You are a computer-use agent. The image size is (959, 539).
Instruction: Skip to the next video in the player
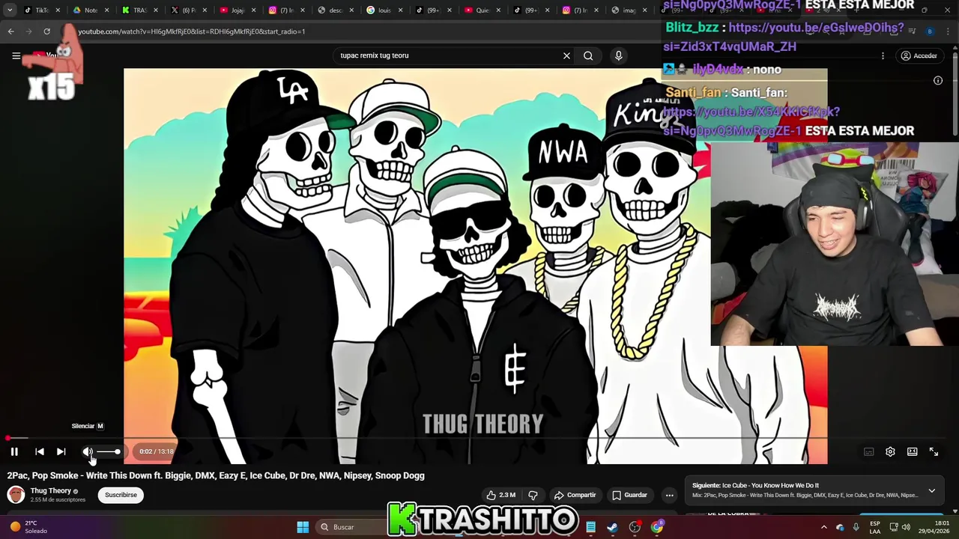coord(61,451)
